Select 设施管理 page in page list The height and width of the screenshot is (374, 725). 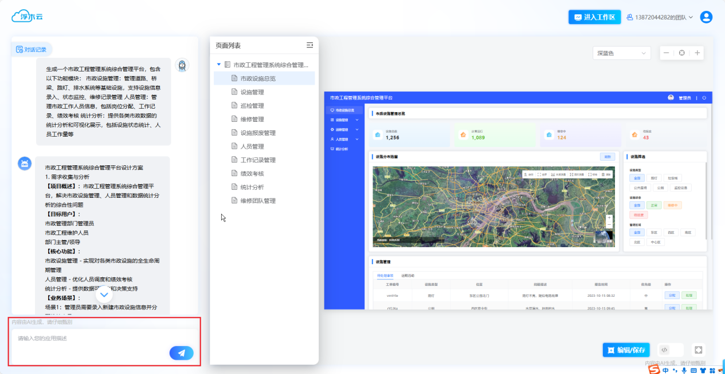coord(252,92)
